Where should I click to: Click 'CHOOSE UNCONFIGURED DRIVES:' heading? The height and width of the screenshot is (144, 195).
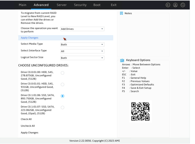click(x=43, y=66)
